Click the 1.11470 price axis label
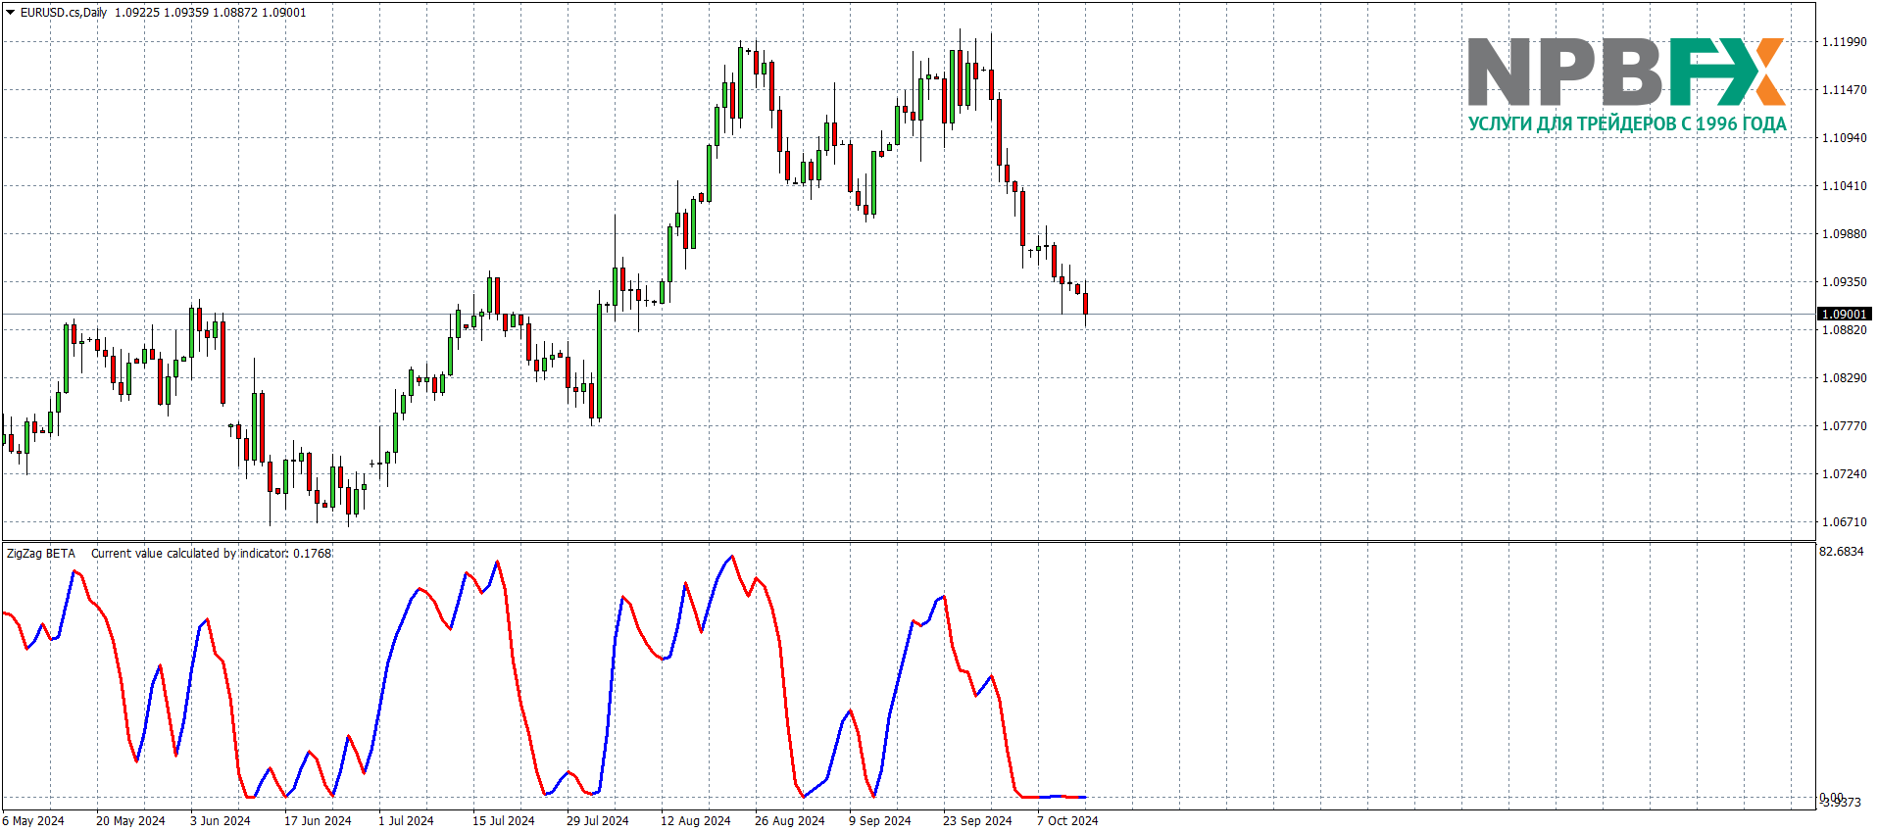 (x=1844, y=90)
